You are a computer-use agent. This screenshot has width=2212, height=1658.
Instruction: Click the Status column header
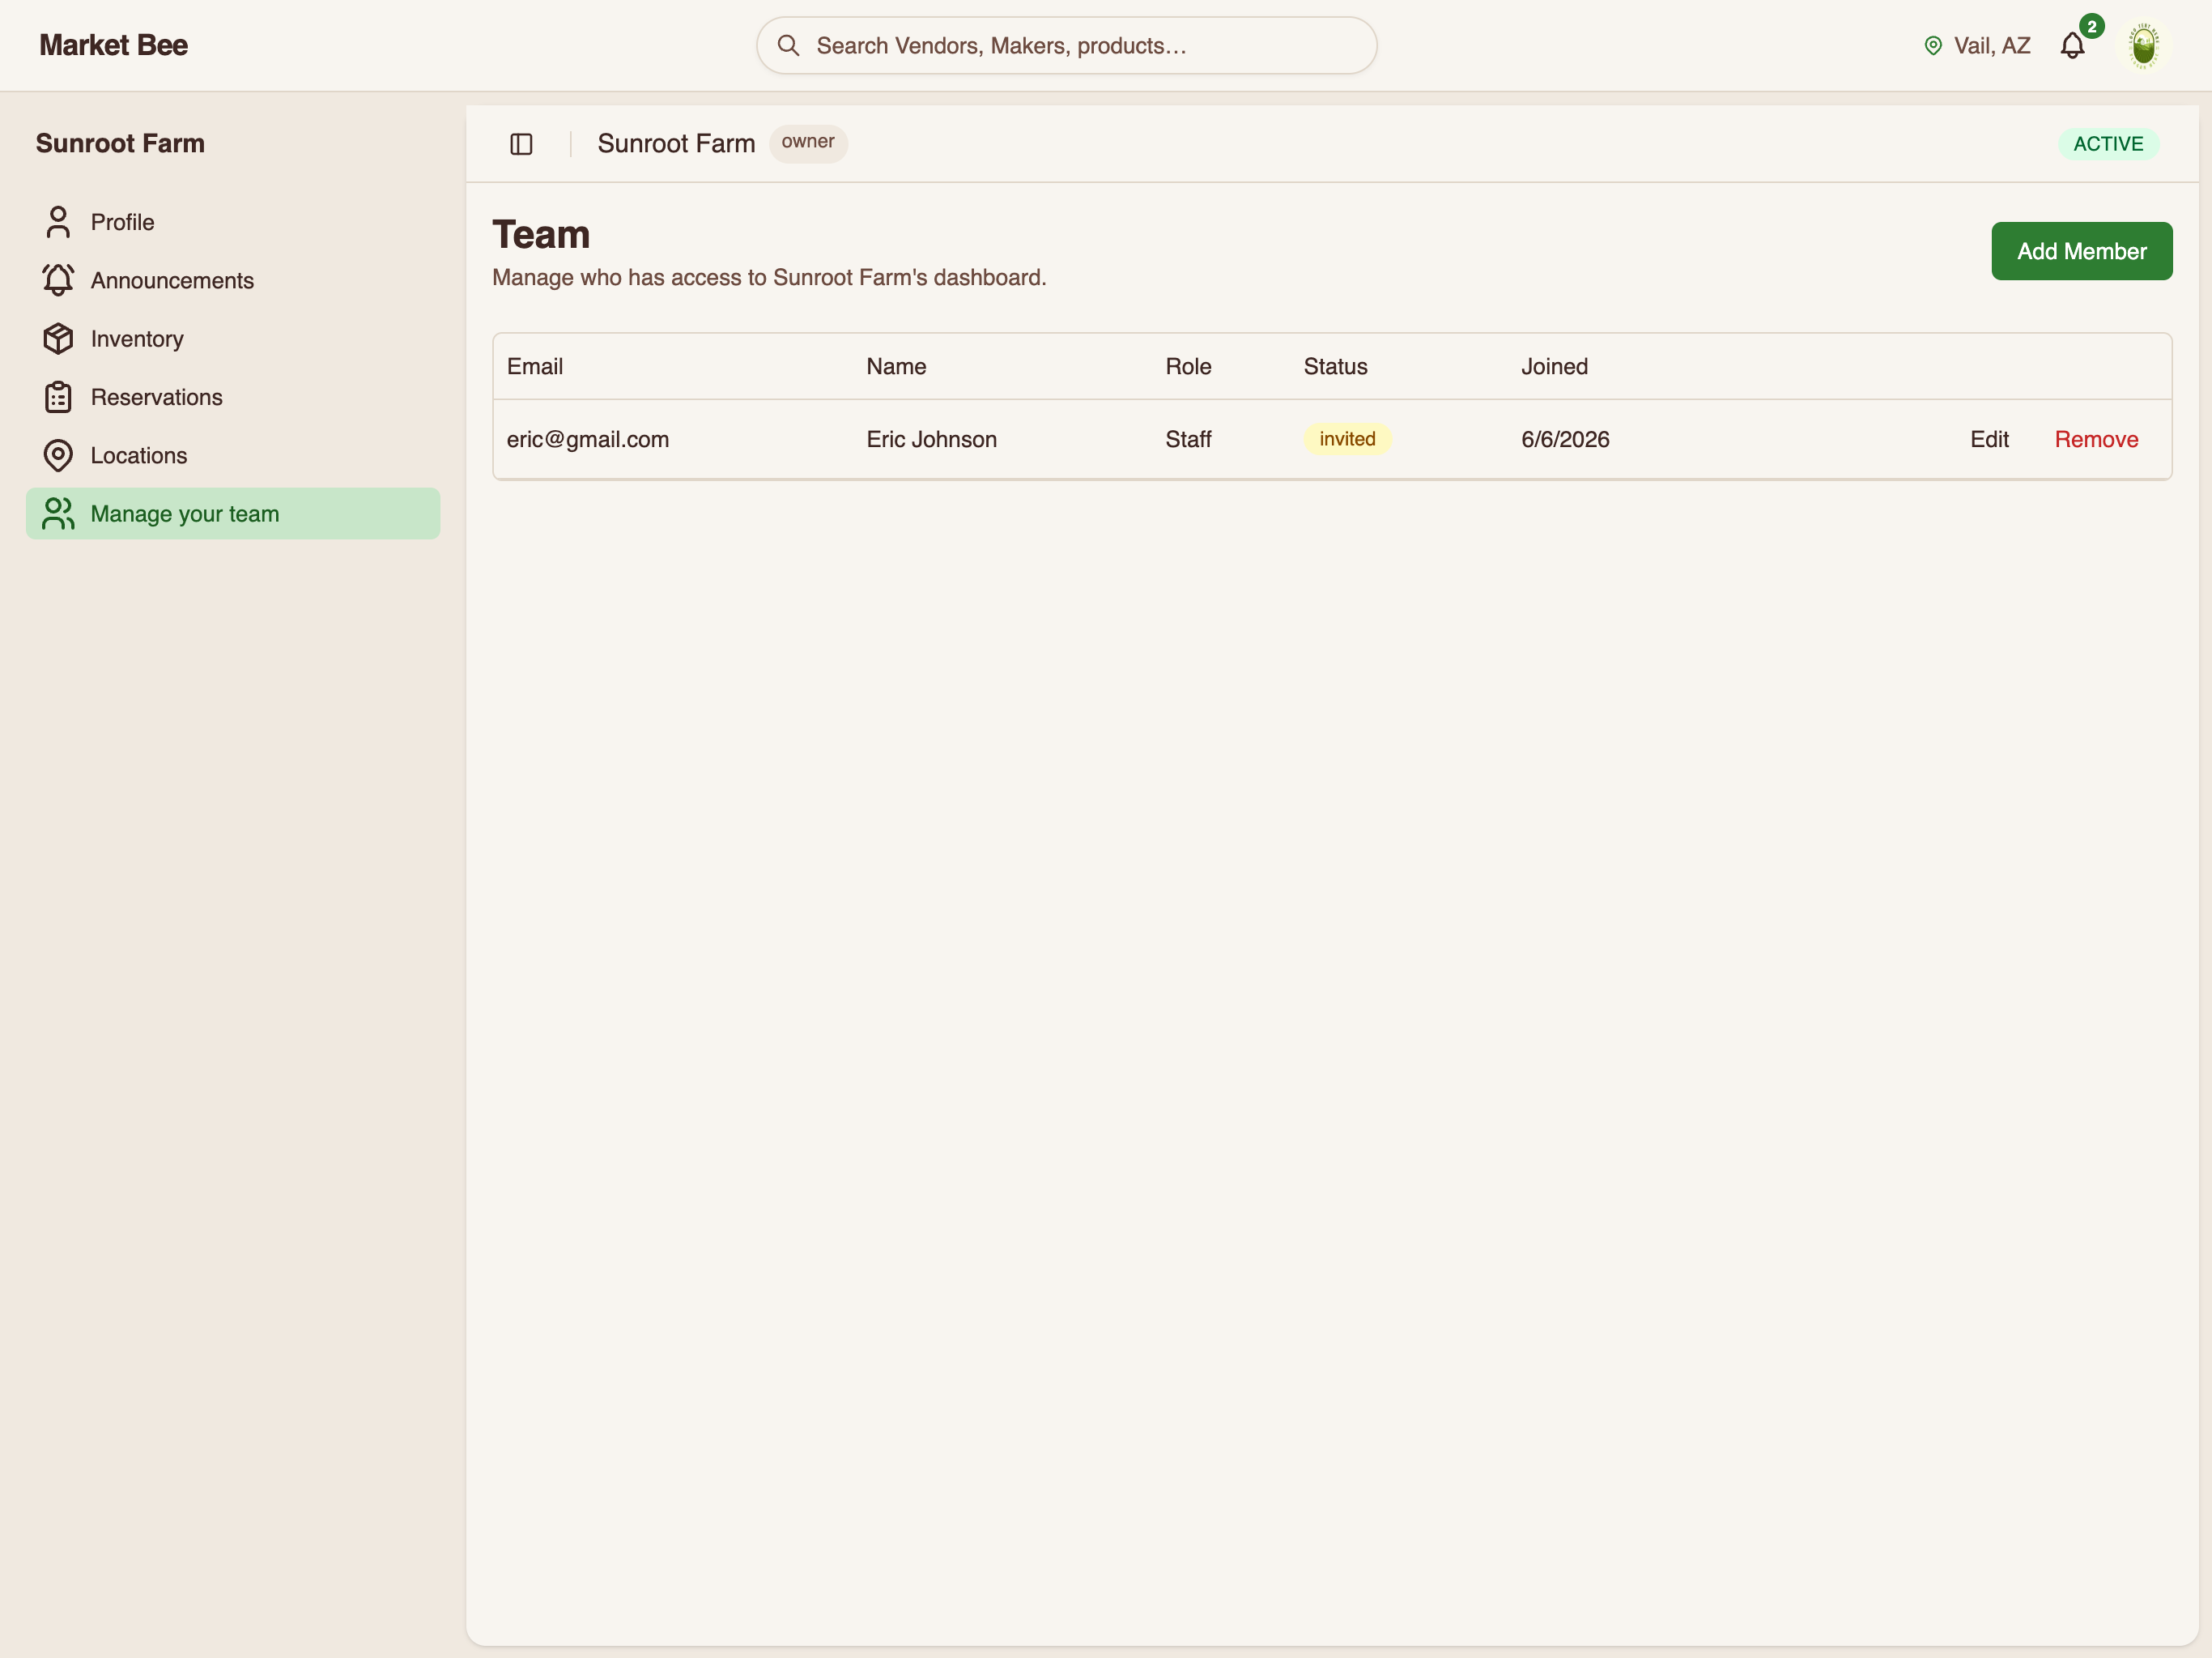[1335, 366]
